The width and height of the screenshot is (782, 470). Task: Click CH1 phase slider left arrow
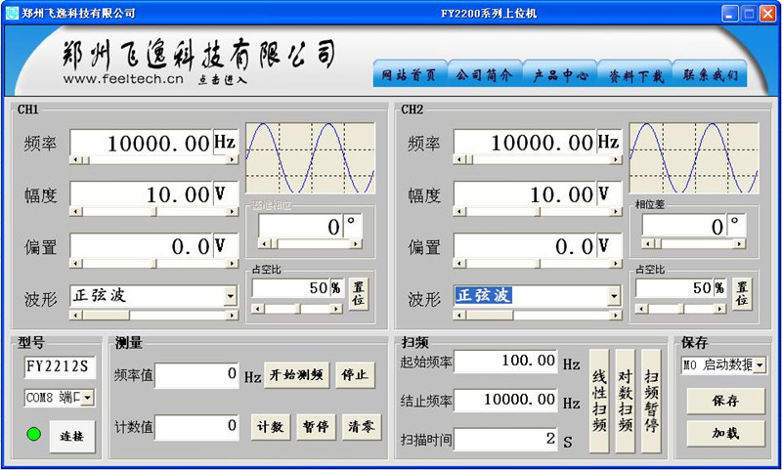(264, 243)
